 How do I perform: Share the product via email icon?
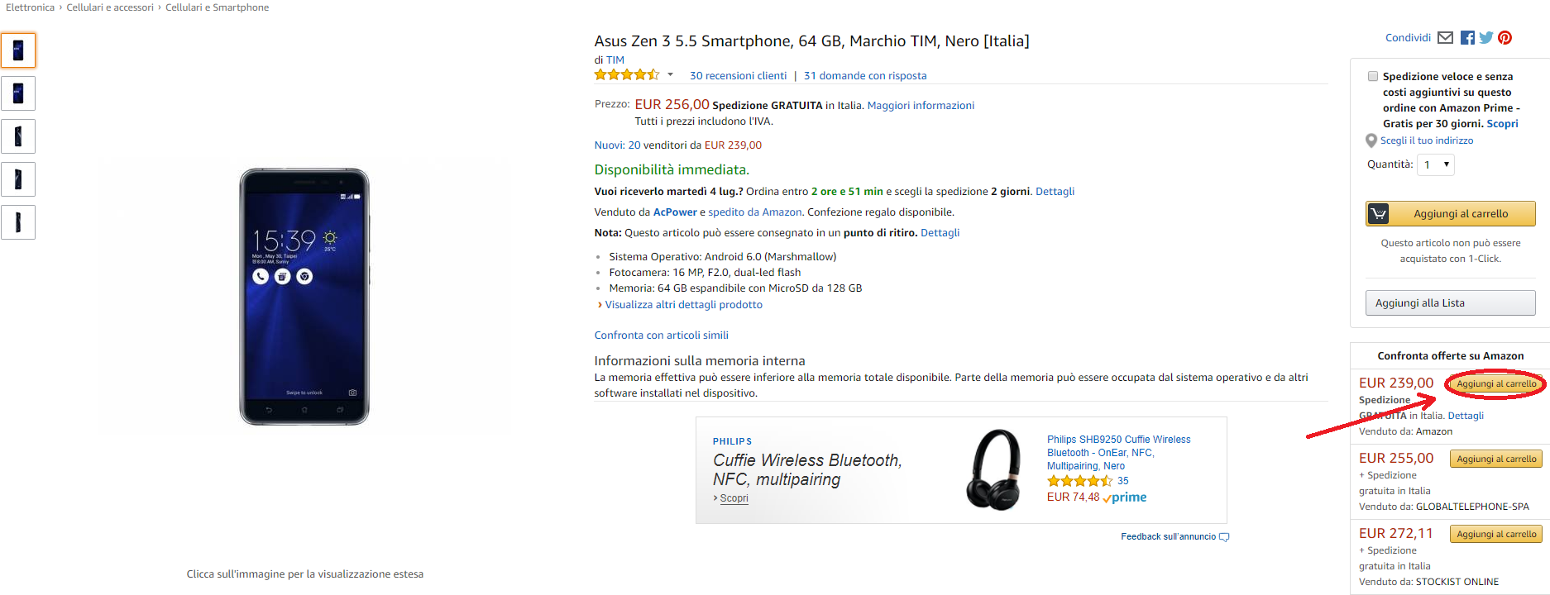pyautogui.click(x=1445, y=37)
